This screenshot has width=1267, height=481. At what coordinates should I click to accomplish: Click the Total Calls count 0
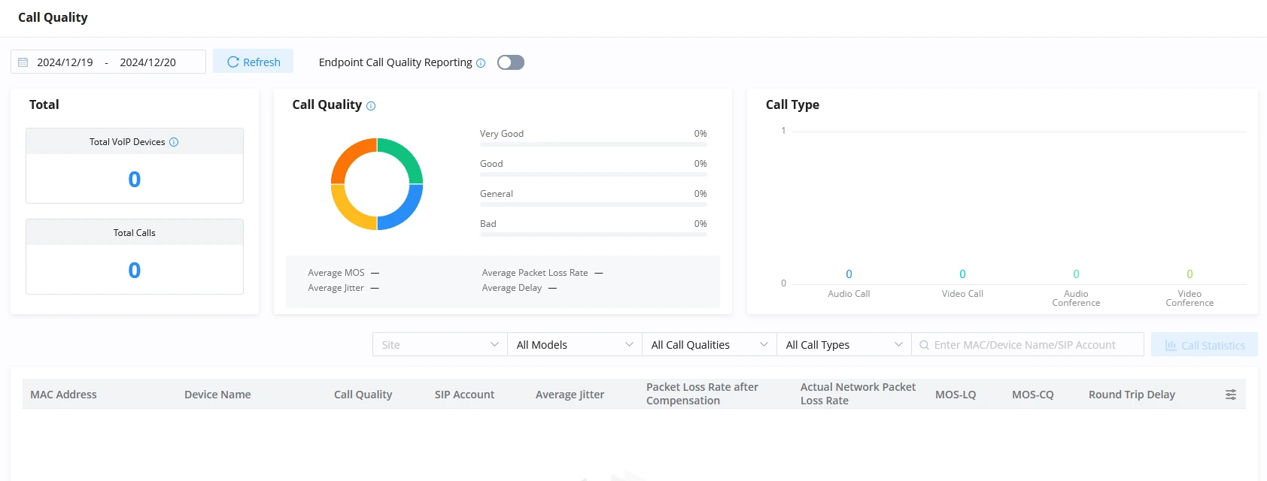tap(135, 271)
